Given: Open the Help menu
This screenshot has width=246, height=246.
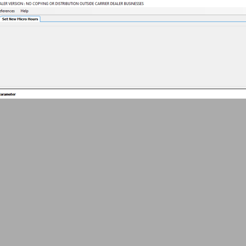Looking at the screenshot, I should click(x=25, y=11).
